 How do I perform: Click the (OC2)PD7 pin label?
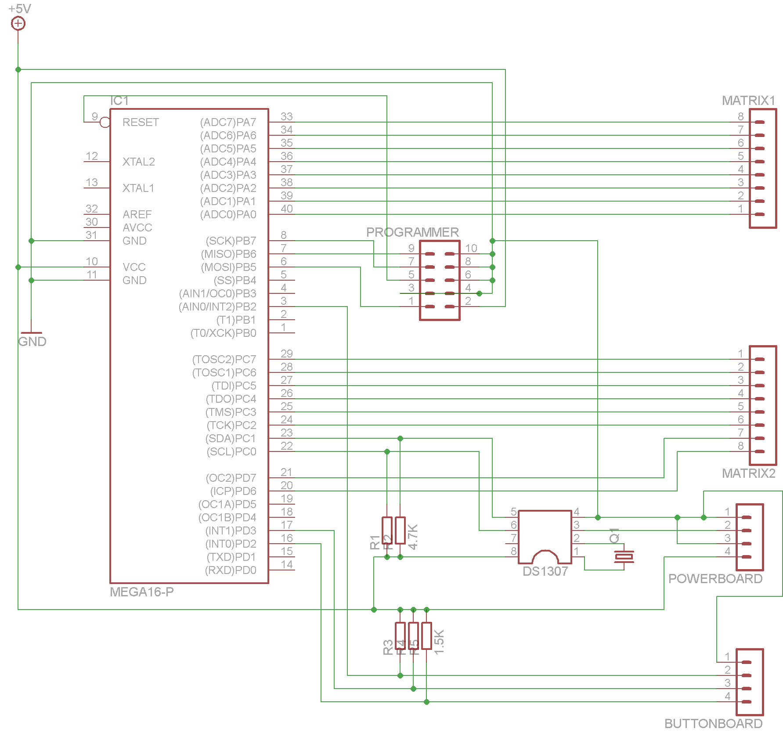tap(231, 478)
